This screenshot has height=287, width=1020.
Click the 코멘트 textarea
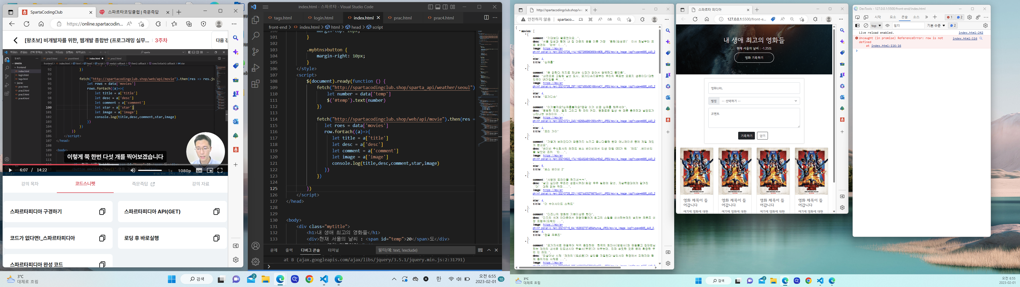coord(754,118)
